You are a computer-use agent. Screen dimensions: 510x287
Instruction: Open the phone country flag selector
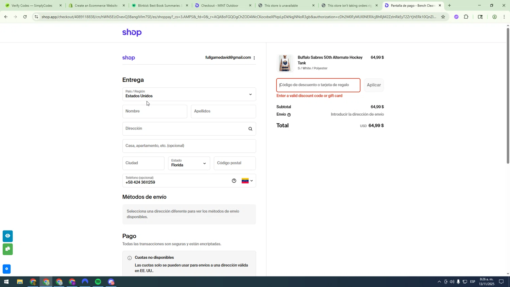pos(247,181)
